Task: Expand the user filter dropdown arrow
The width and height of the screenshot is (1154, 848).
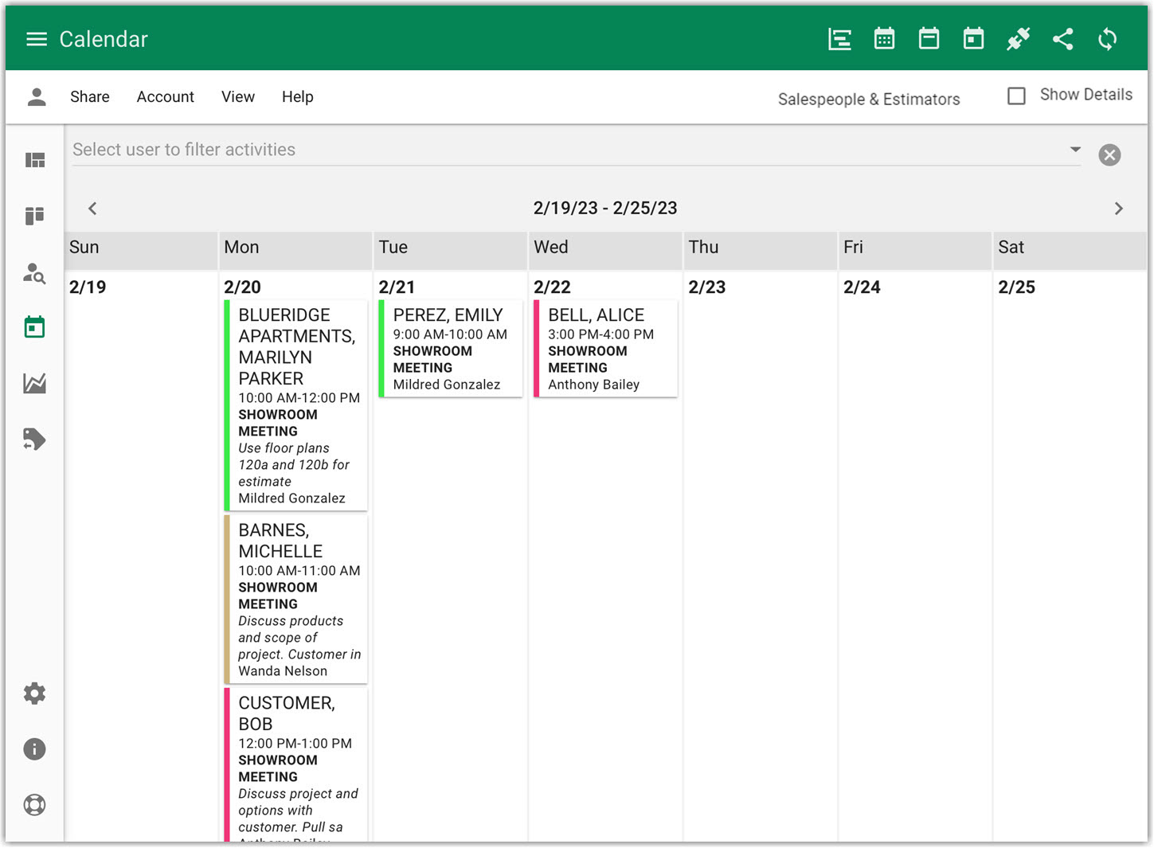Action: (x=1075, y=149)
